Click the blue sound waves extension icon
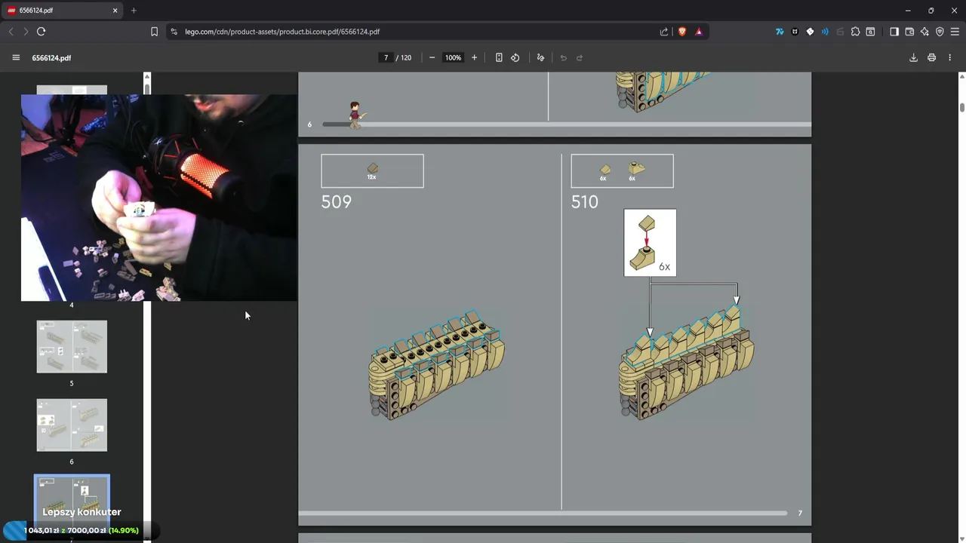The height and width of the screenshot is (543, 966). pos(825,32)
